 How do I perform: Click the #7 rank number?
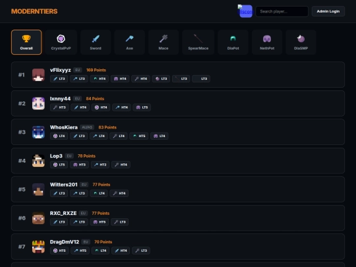click(x=22, y=247)
